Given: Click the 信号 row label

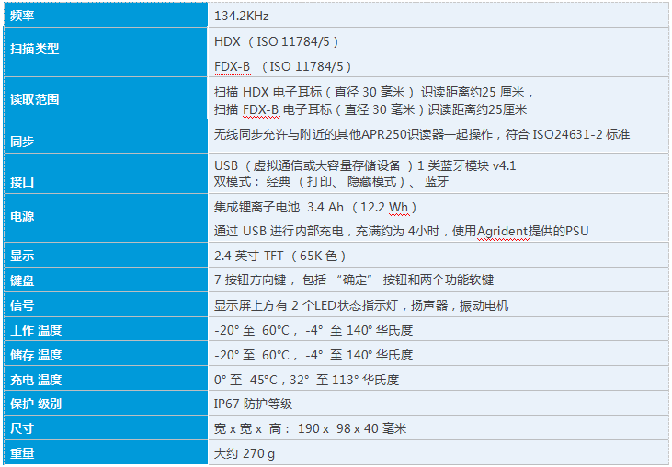Looking at the screenshot, I should tap(23, 304).
